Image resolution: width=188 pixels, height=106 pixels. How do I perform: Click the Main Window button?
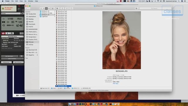click(x=18, y=62)
